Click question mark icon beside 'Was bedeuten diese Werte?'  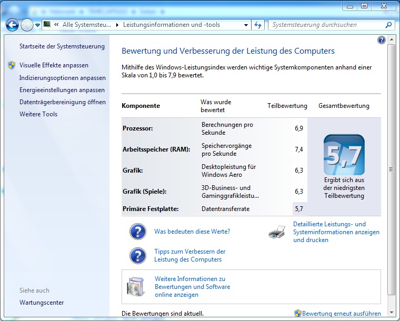tap(138, 232)
